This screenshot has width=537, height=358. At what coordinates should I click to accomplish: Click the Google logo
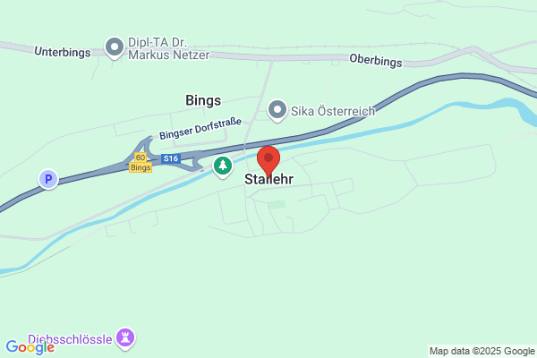[30, 347]
